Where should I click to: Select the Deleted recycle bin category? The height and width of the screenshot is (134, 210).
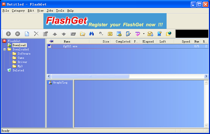(x=18, y=70)
